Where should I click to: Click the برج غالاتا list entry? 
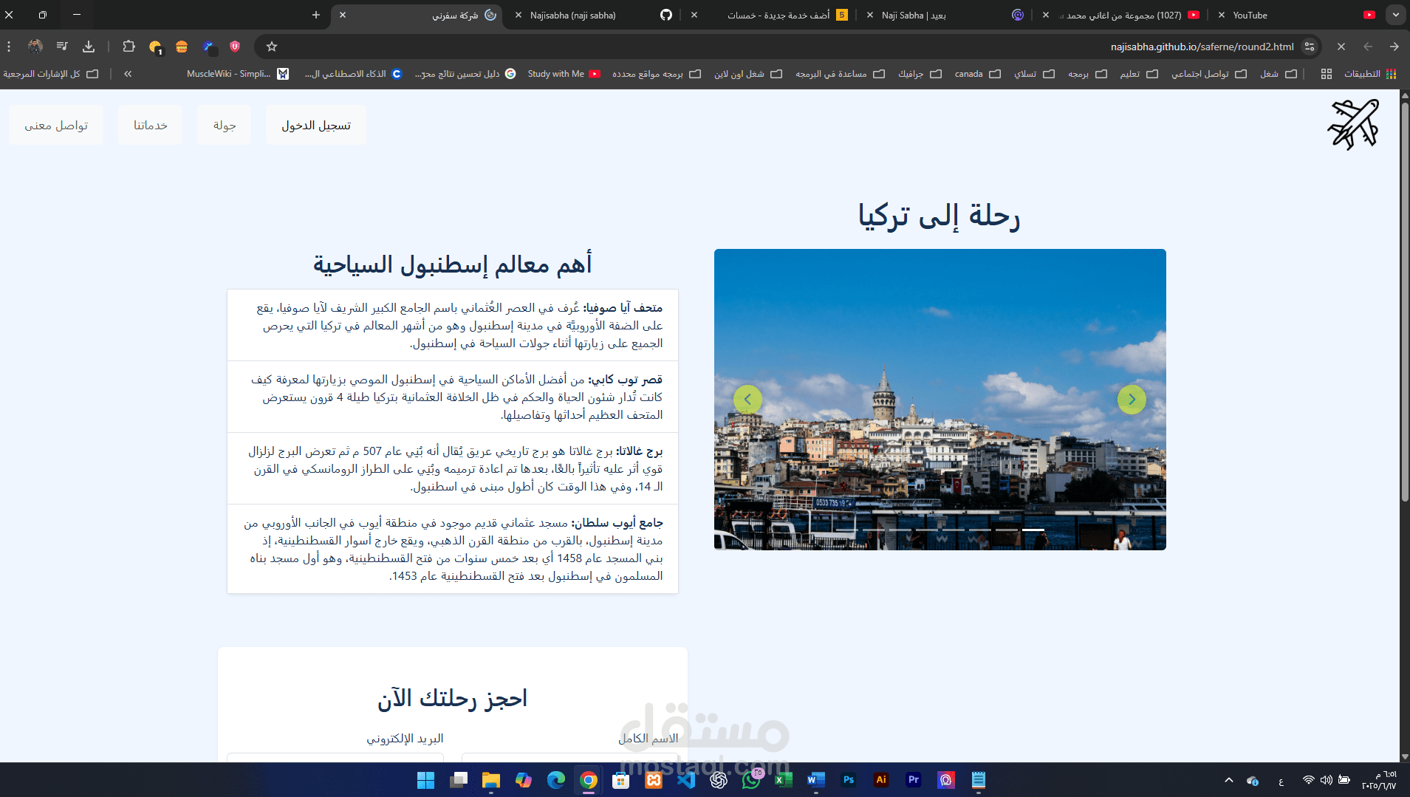[453, 468]
